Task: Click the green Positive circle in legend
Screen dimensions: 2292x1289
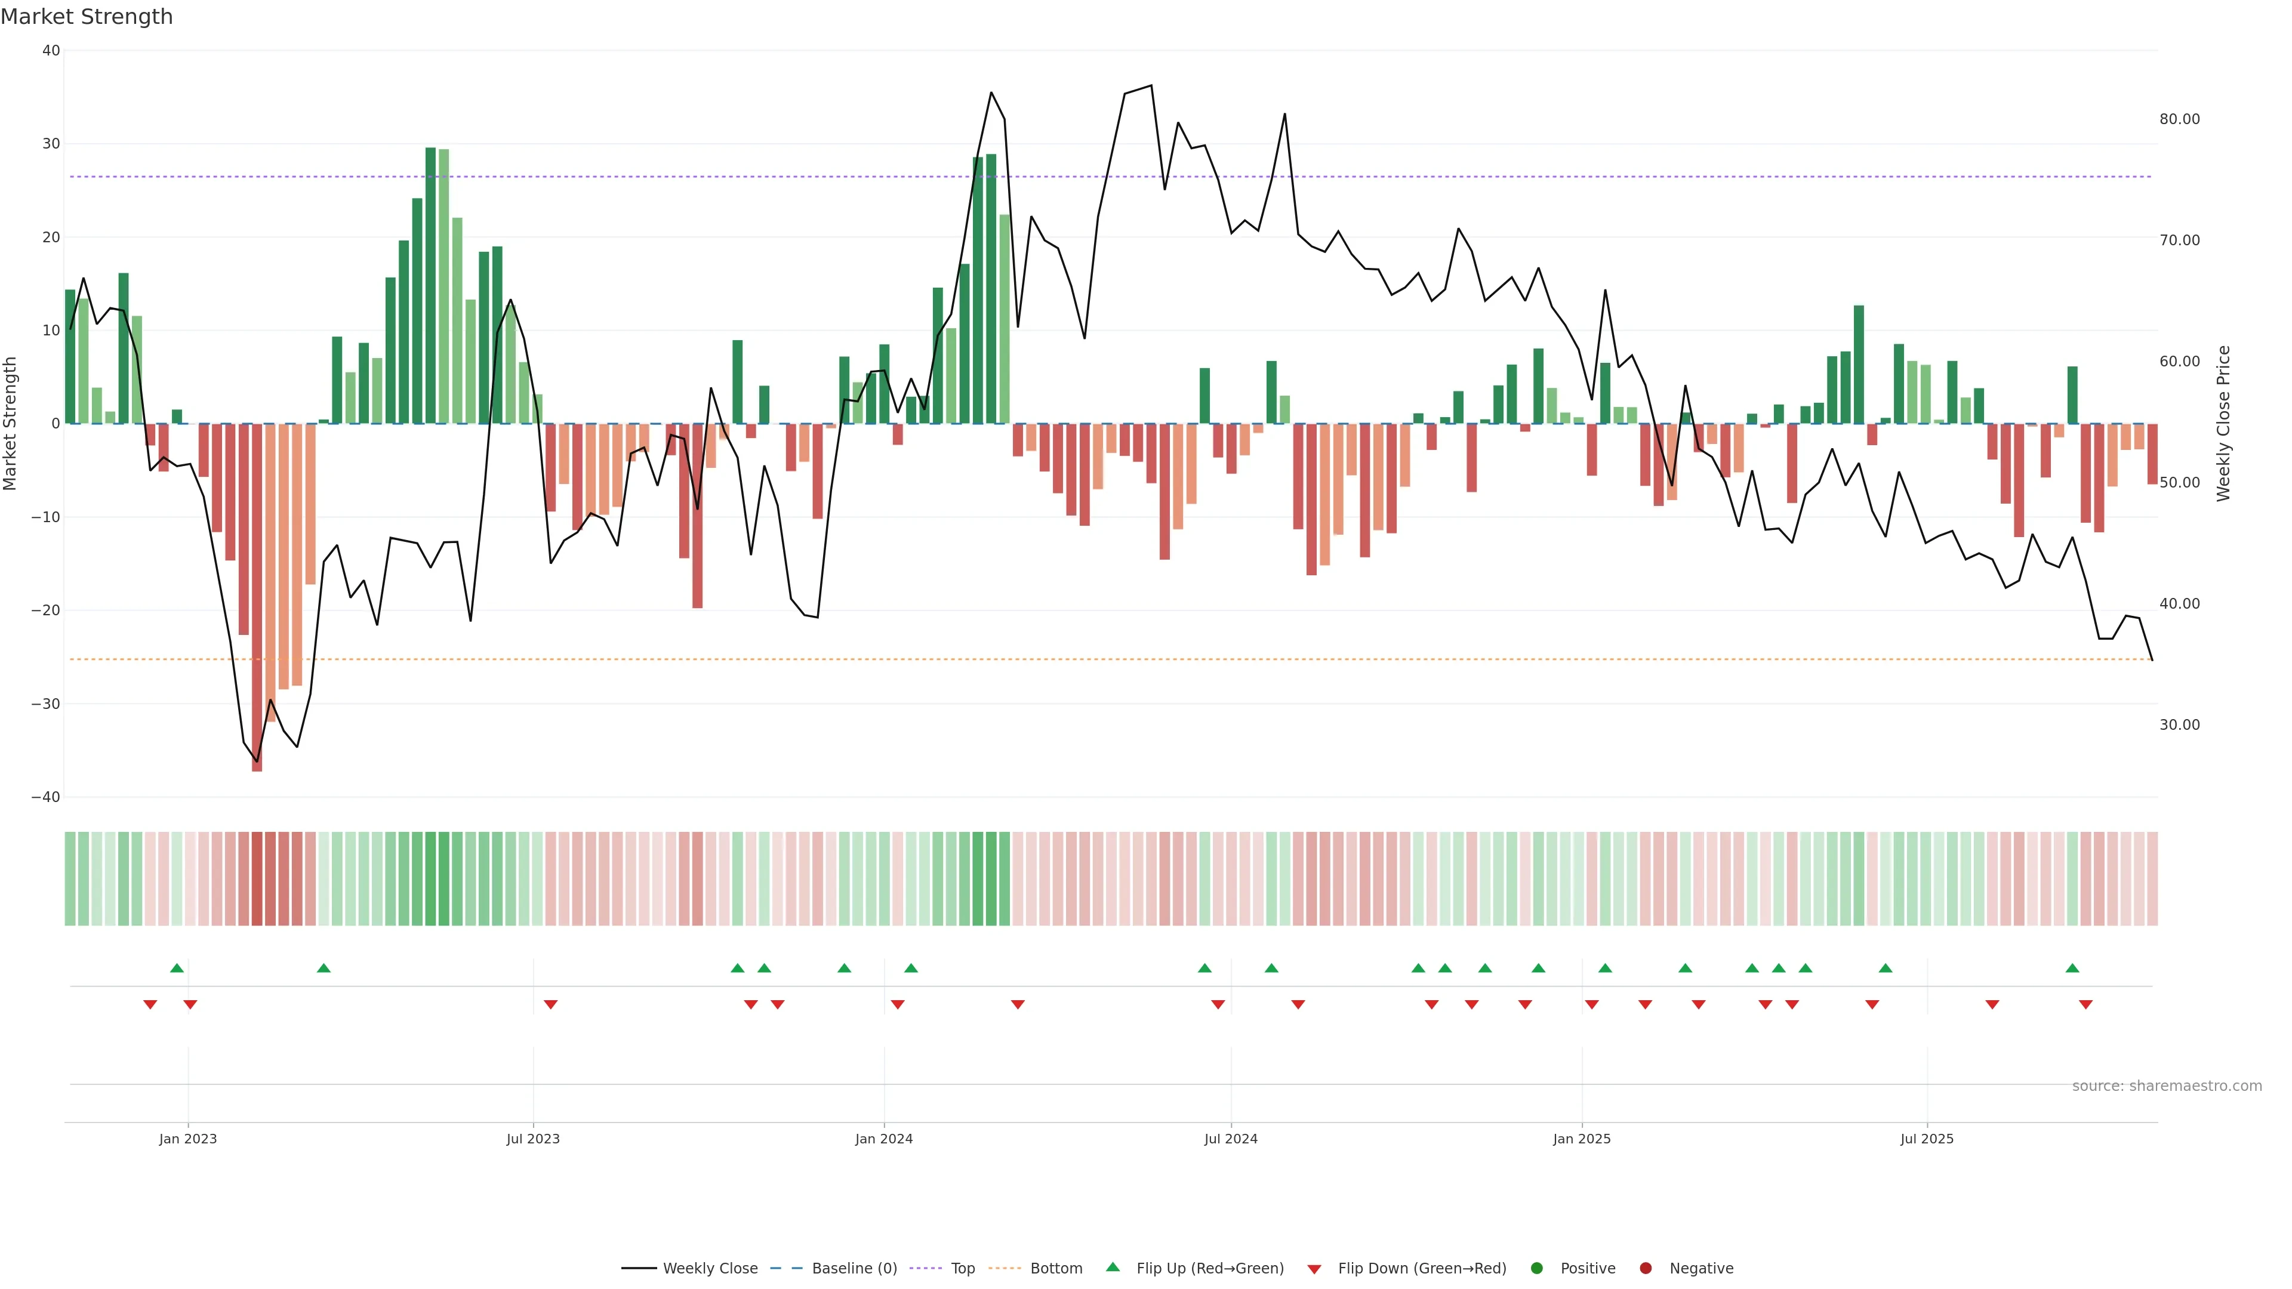Action: [x=1536, y=1269]
